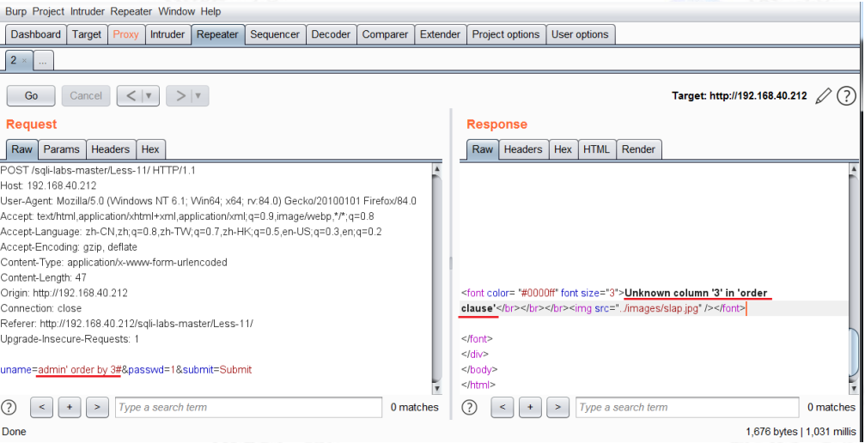Image resolution: width=865 pixels, height=443 pixels.
Task: Go to next match in Request search
Action: click(97, 407)
